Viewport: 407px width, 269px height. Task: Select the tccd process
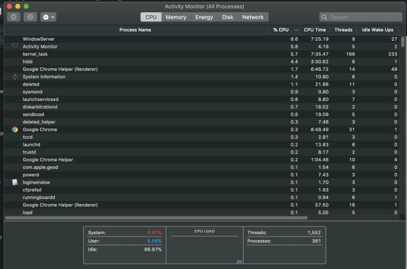pos(202,137)
